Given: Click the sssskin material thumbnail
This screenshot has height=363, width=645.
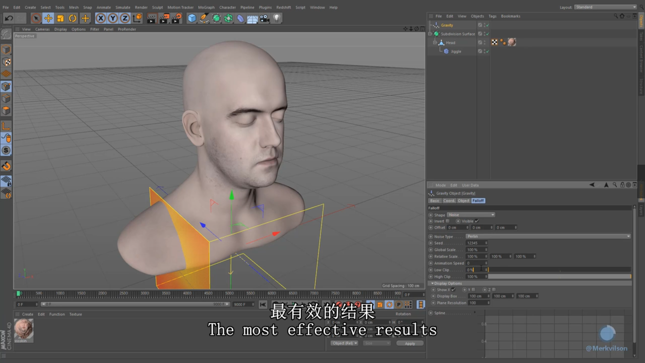Looking at the screenshot, I should pyautogui.click(x=24, y=329).
